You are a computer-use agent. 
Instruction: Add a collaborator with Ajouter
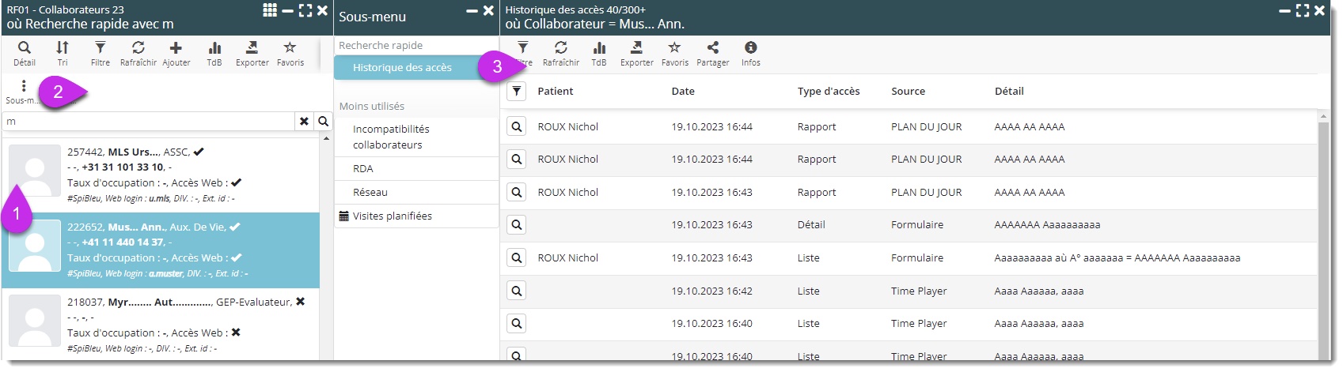coord(176,53)
